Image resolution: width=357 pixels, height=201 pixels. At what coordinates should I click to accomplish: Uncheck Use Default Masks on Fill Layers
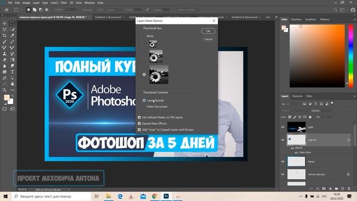139,117
